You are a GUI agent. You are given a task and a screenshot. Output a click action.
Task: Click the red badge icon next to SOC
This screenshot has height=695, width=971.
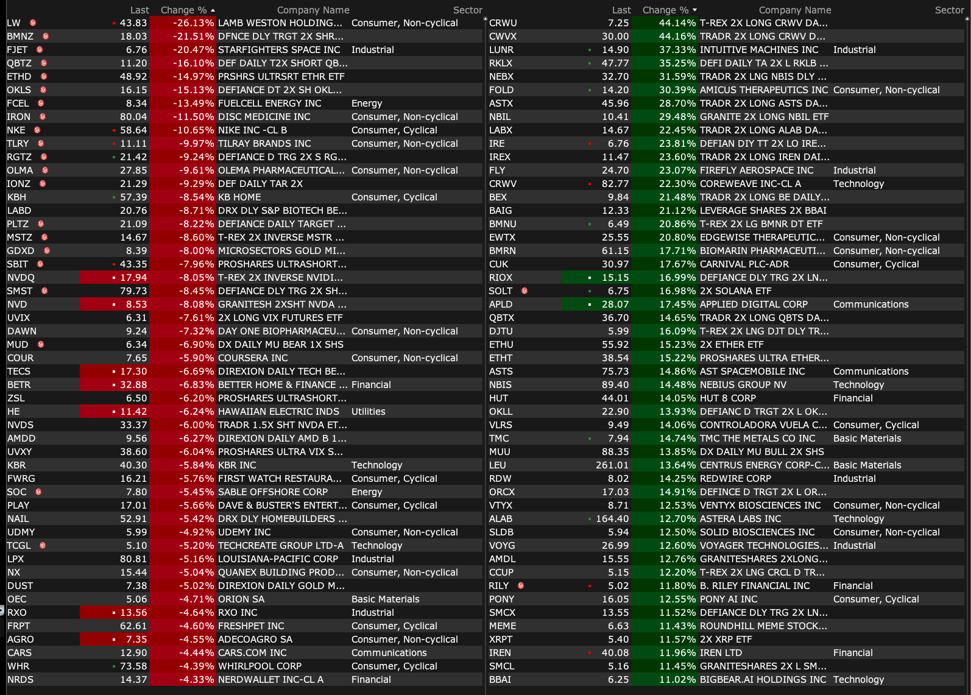38,492
